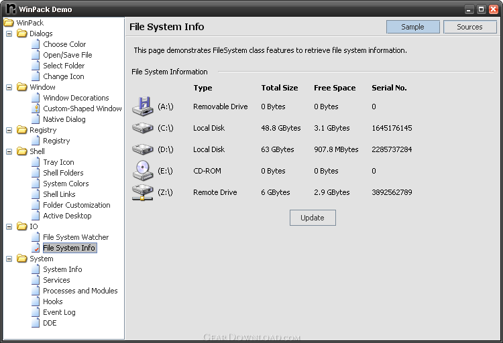Collapse the Registry folder node
503x343 pixels.
pos(9,130)
